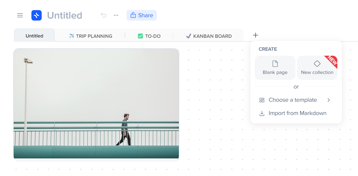Click the Share button

pos(142,15)
